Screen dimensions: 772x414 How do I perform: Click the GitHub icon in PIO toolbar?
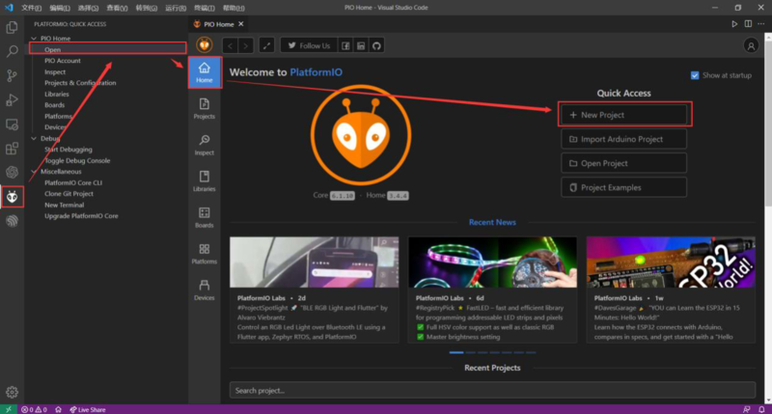point(377,45)
